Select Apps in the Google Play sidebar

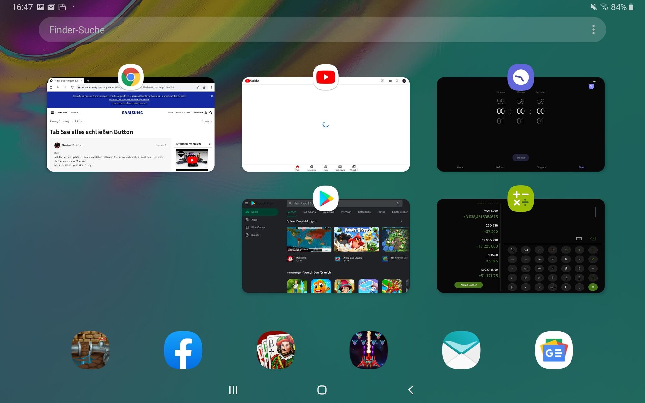coord(254,220)
